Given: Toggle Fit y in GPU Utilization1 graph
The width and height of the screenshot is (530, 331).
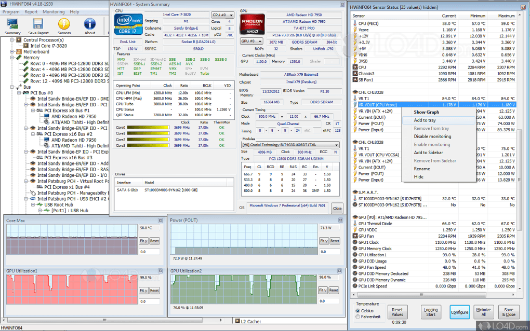Looking at the screenshot, I should coord(143,291).
